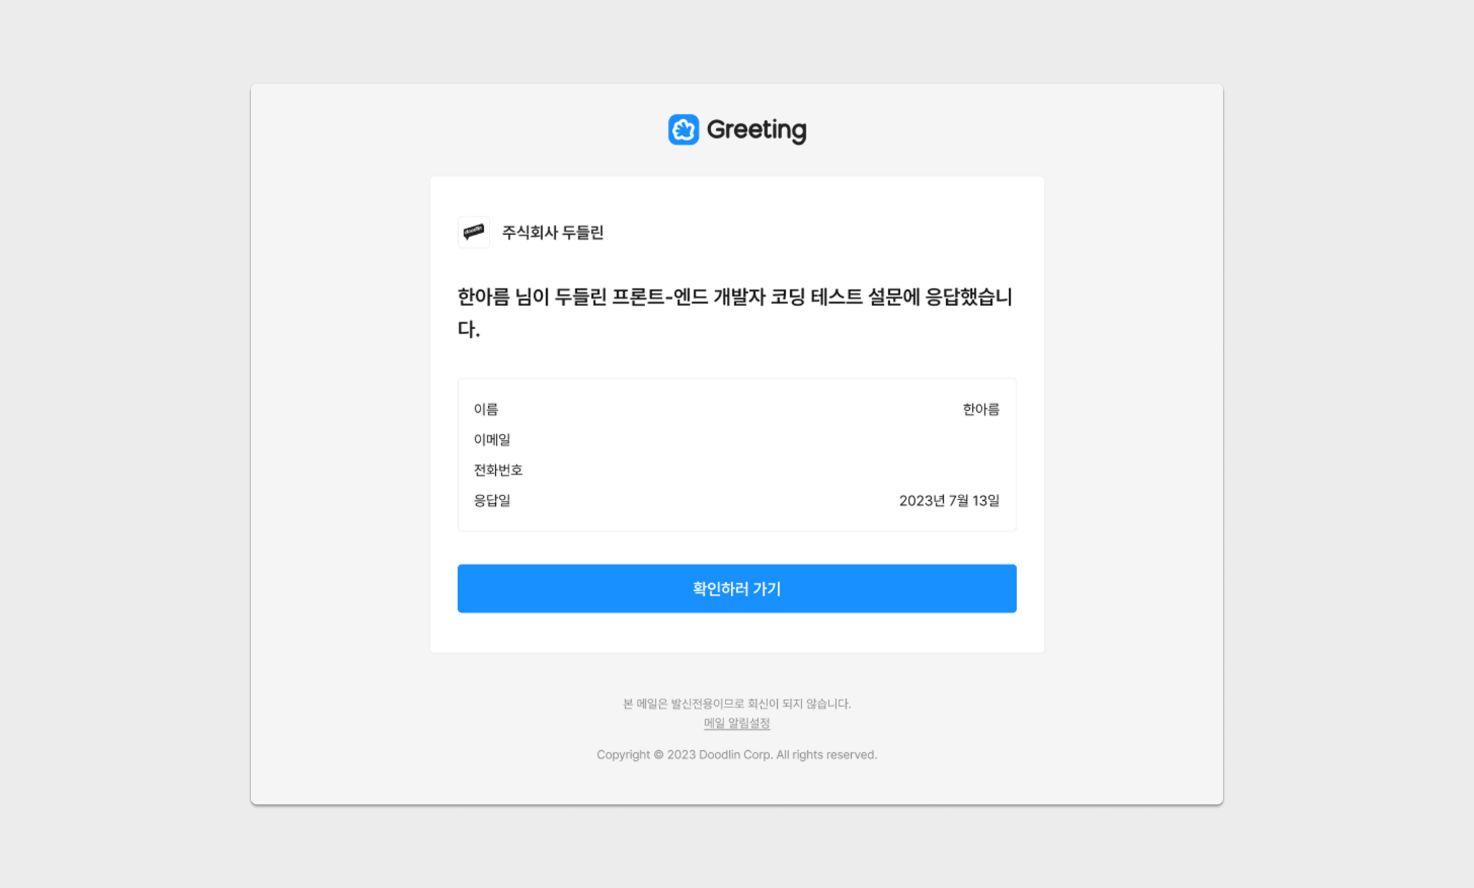
Task: Click the final 다. line of headline
Action: [468, 330]
